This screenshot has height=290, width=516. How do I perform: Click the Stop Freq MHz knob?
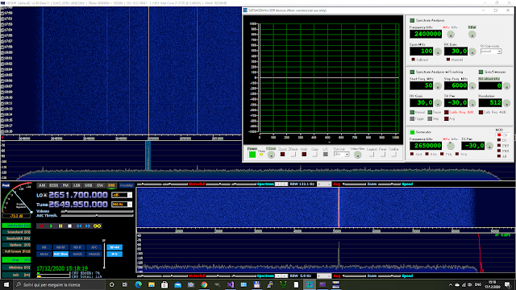pos(472,86)
